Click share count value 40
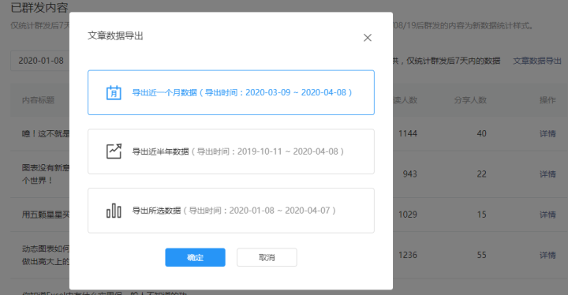 click(481, 134)
